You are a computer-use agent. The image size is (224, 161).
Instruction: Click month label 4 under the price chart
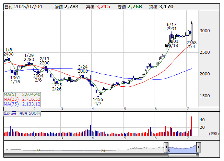pyautogui.click(x=93, y=109)
